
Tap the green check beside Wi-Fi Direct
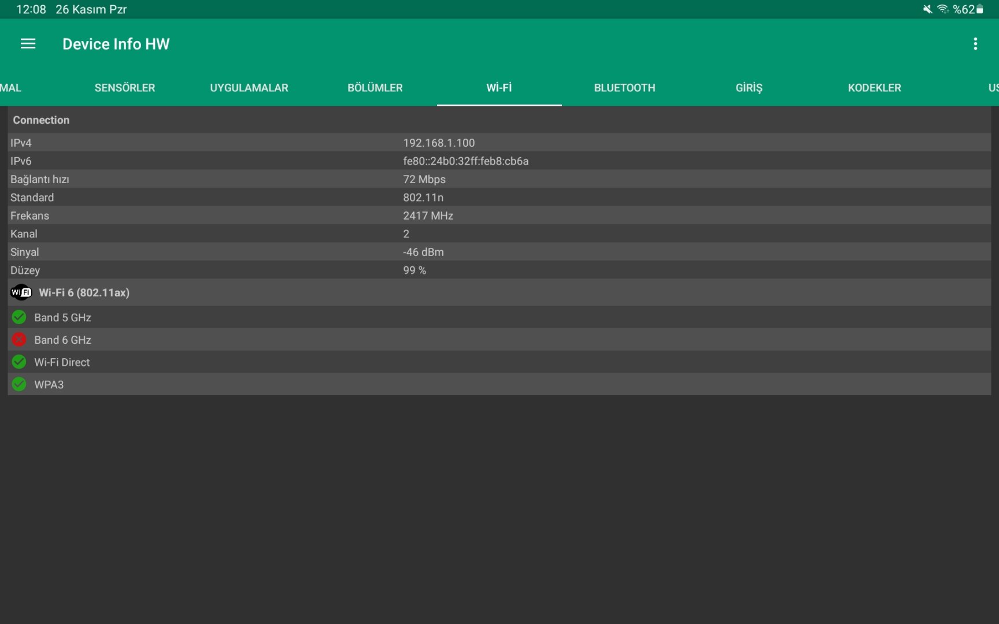19,362
